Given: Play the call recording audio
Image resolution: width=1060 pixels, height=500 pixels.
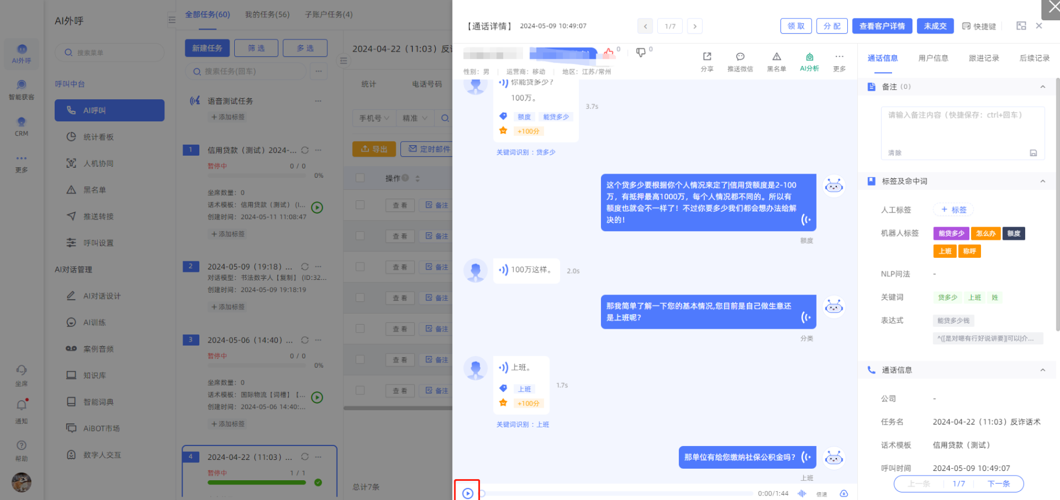Looking at the screenshot, I should 468,493.
